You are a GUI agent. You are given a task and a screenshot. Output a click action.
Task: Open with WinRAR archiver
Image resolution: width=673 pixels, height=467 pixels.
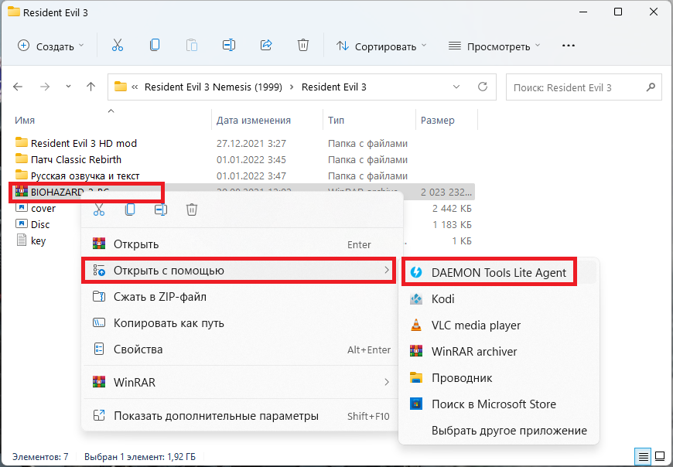[x=499, y=352]
